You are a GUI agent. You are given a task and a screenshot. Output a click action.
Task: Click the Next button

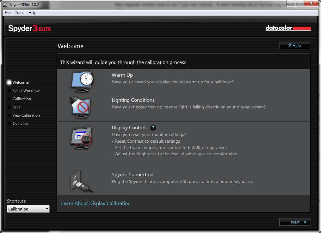295,222
